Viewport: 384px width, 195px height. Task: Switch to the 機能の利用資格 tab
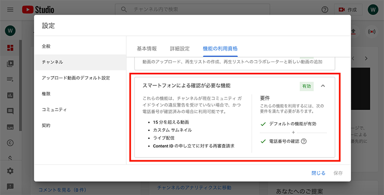(x=220, y=48)
